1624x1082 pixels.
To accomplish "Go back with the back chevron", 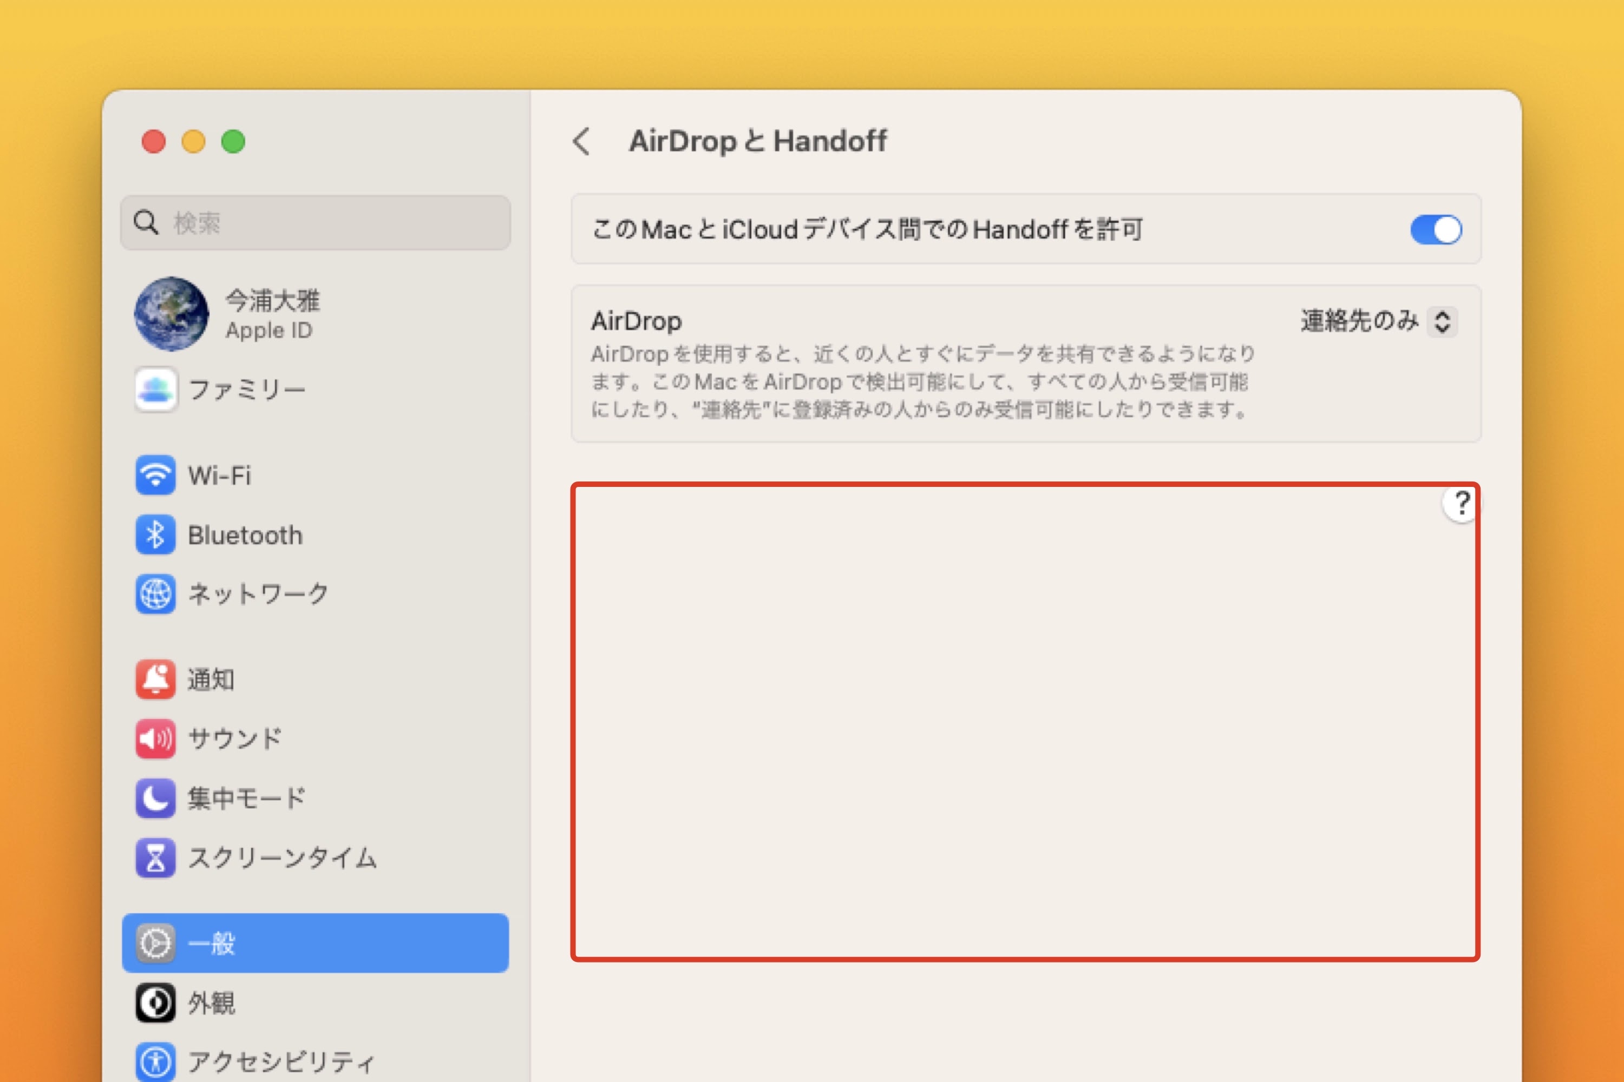I will [x=582, y=141].
